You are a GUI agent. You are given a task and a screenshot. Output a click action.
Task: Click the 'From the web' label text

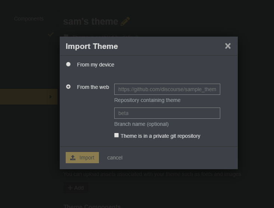pos(93,87)
